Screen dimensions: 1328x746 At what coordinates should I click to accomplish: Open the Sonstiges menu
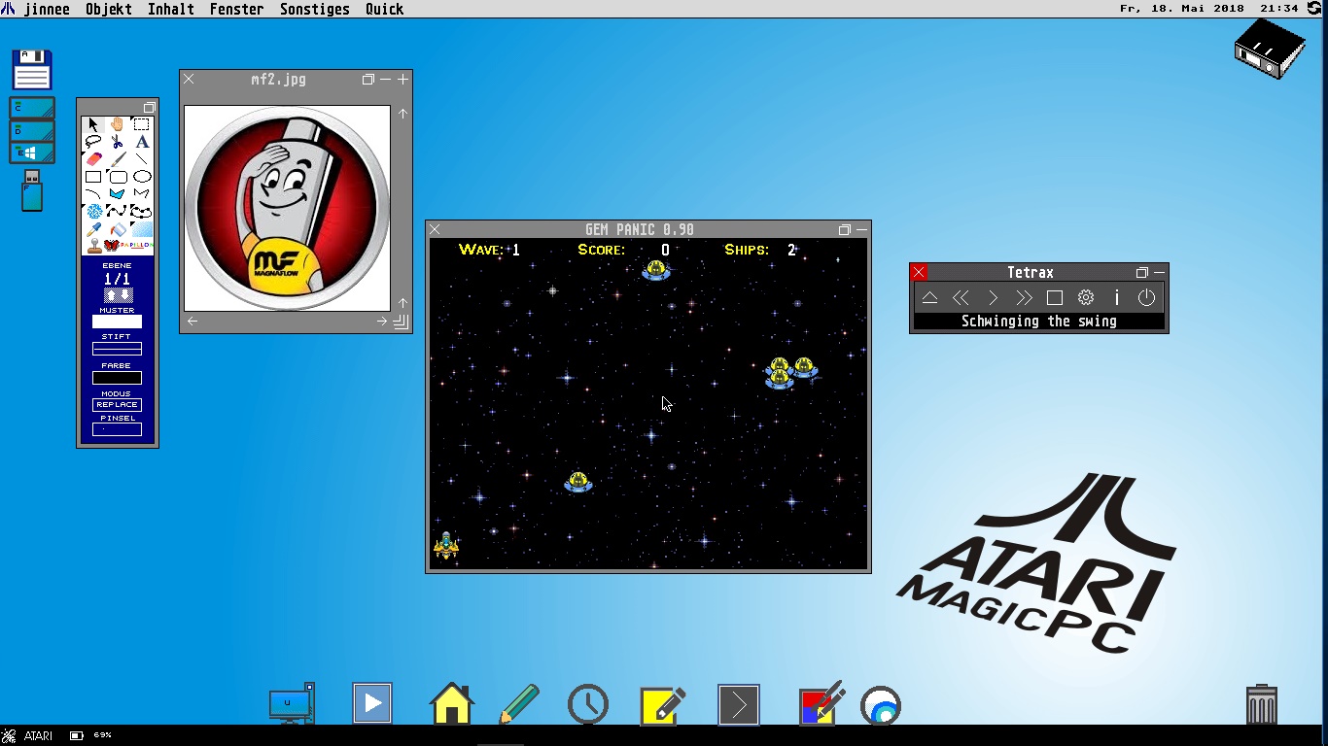[x=315, y=9]
